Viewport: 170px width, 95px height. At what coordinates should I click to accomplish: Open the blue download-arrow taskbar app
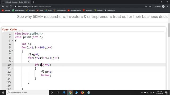64,93
